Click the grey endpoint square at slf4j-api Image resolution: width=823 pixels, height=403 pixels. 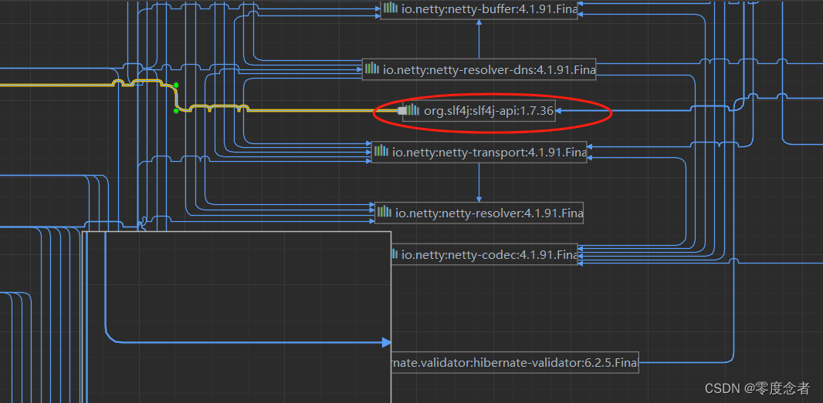(402, 111)
